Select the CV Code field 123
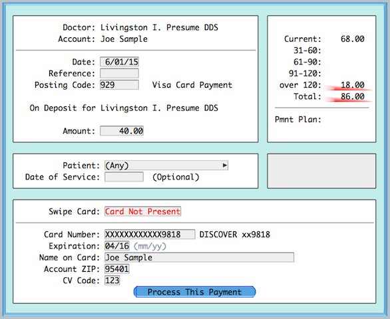Image resolution: width=390 pixels, height=319 pixels. point(112,280)
